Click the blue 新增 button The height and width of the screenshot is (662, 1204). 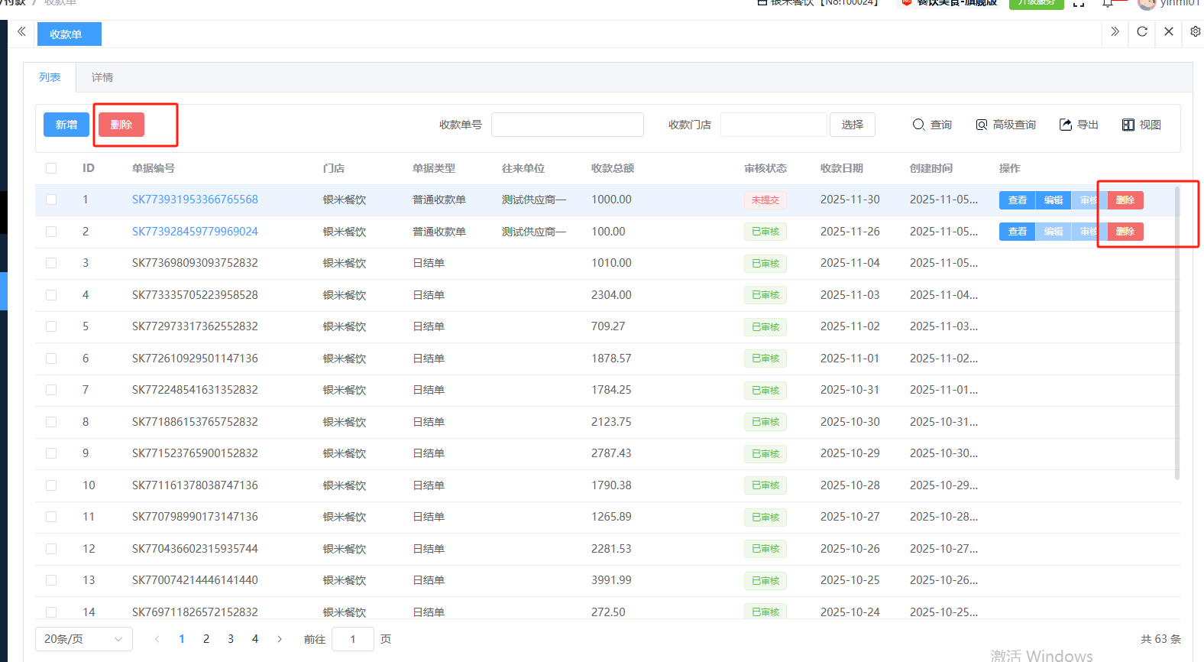click(x=66, y=125)
